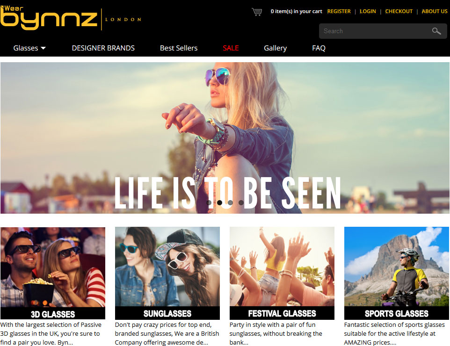Go to CHECKOUT
This screenshot has height=346, width=450.
tap(399, 12)
